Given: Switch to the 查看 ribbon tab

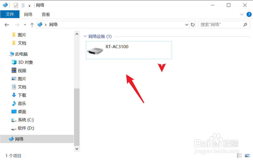Looking at the screenshot, I should tap(46, 14).
